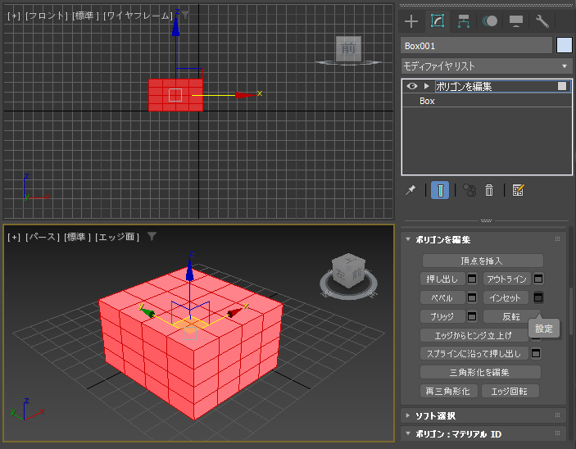Viewport: 576px width, 449px height.
Task: Open the モディファイヤ リスト dropdown
Action: pyautogui.click(x=487, y=66)
